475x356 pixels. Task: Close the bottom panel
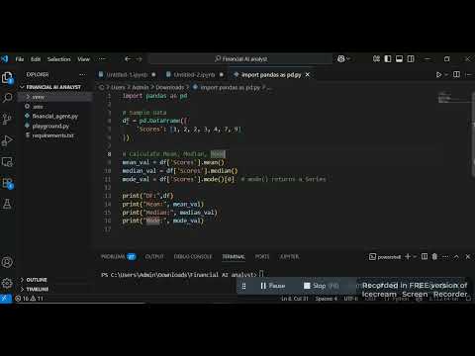468,256
